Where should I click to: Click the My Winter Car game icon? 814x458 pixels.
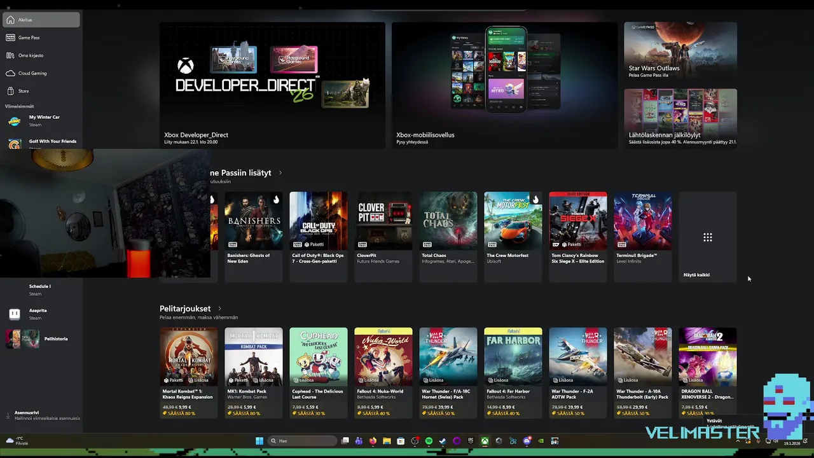(15, 121)
